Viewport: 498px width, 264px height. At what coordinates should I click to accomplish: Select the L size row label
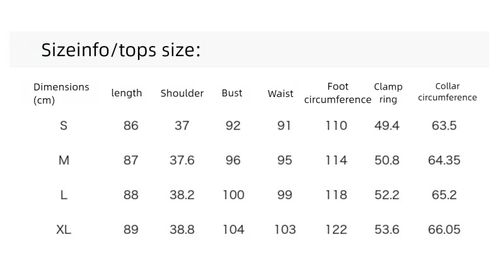[64, 195]
